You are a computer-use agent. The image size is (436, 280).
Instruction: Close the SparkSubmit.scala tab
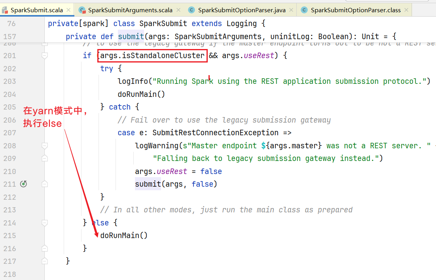[x=68, y=10]
